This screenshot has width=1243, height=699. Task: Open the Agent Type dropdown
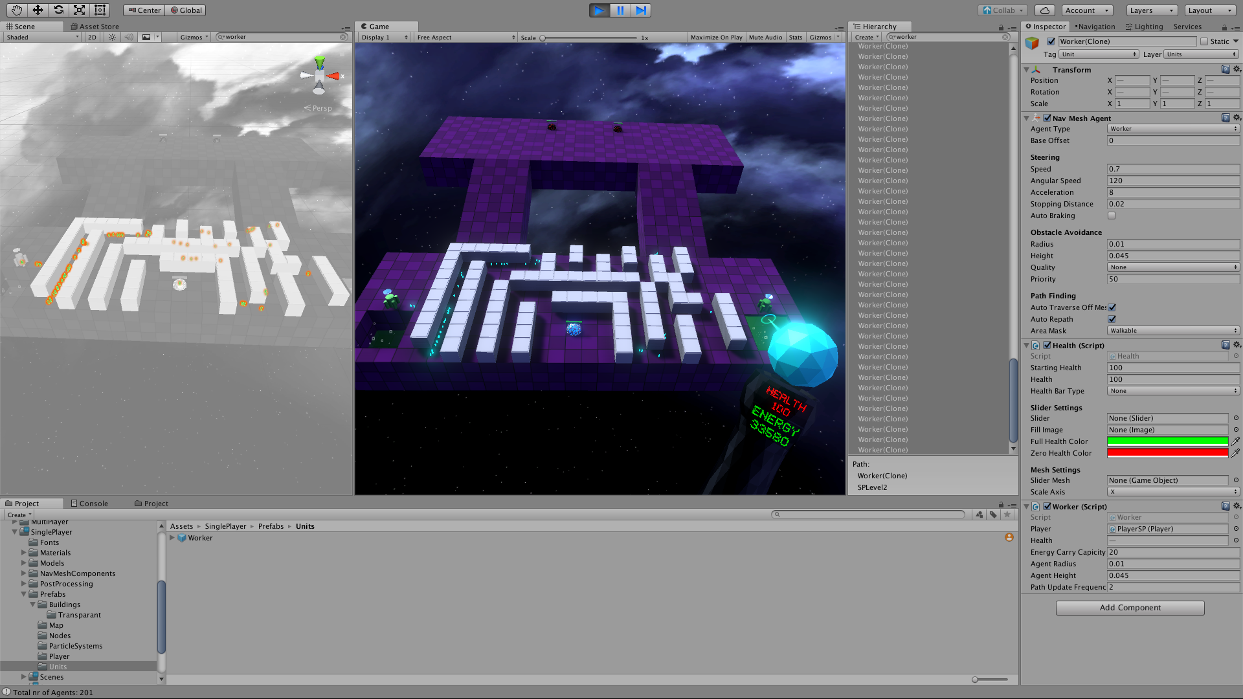click(1173, 129)
